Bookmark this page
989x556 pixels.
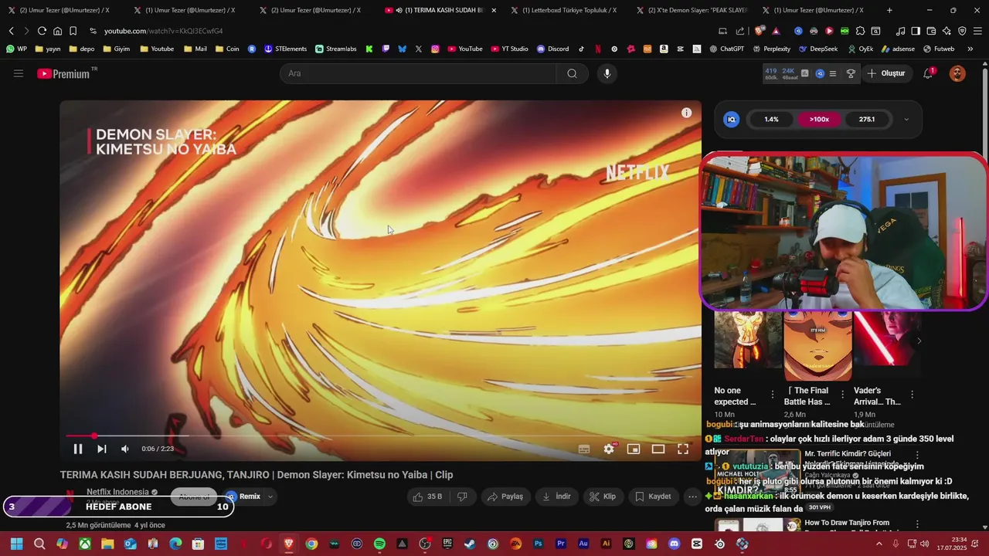pyautogui.click(x=73, y=31)
